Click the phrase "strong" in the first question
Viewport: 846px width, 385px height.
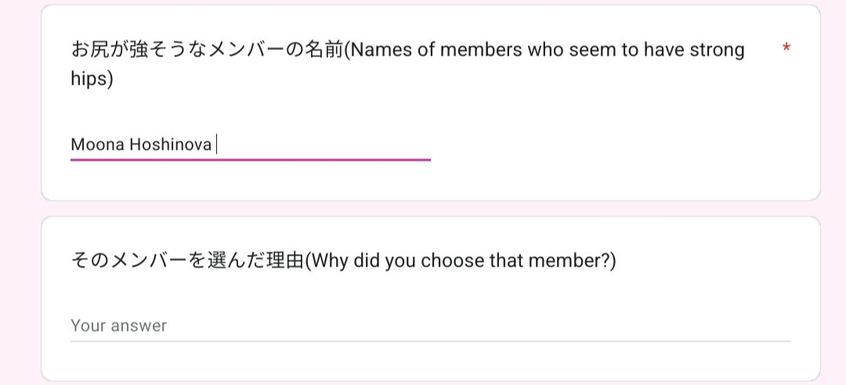[717, 50]
